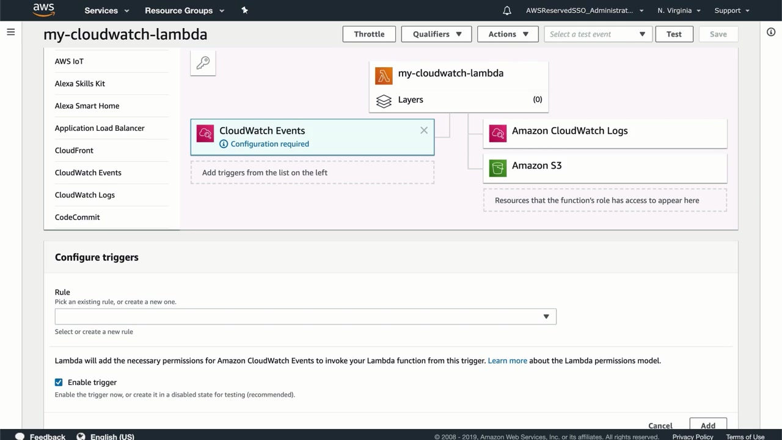The image size is (782, 440).
Task: Open the info panel icon
Action: point(771,32)
